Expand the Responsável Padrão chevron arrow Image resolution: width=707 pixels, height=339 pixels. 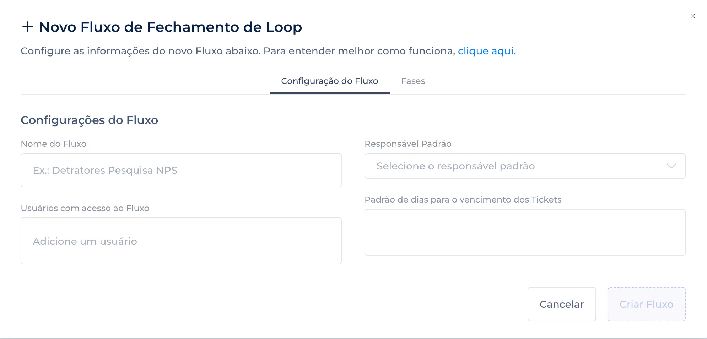coord(671,166)
